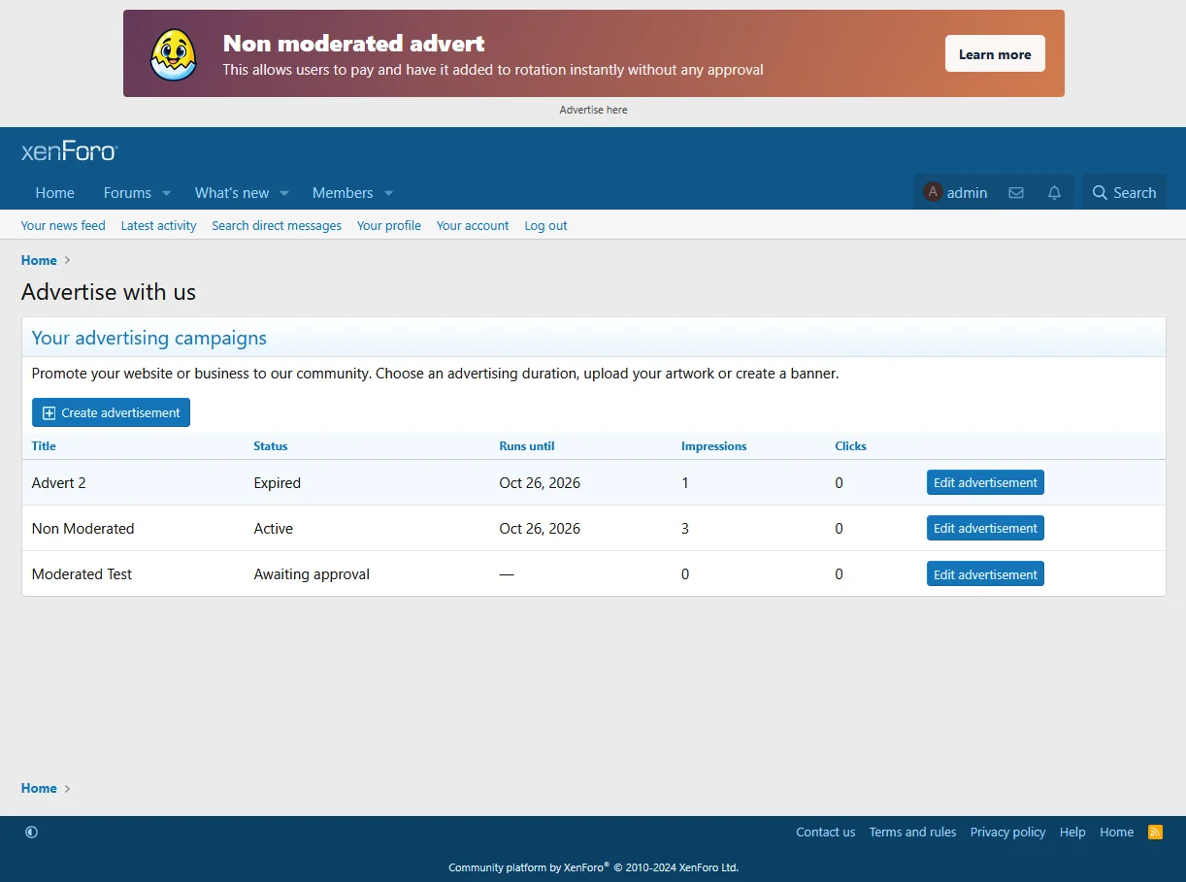Click the top Home breadcrumb
Image resolution: width=1186 pixels, height=882 pixels.
(39, 260)
